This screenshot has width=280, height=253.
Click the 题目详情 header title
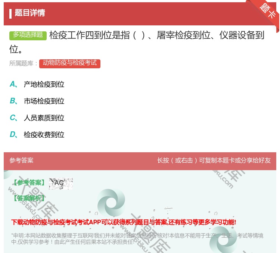[30, 13]
